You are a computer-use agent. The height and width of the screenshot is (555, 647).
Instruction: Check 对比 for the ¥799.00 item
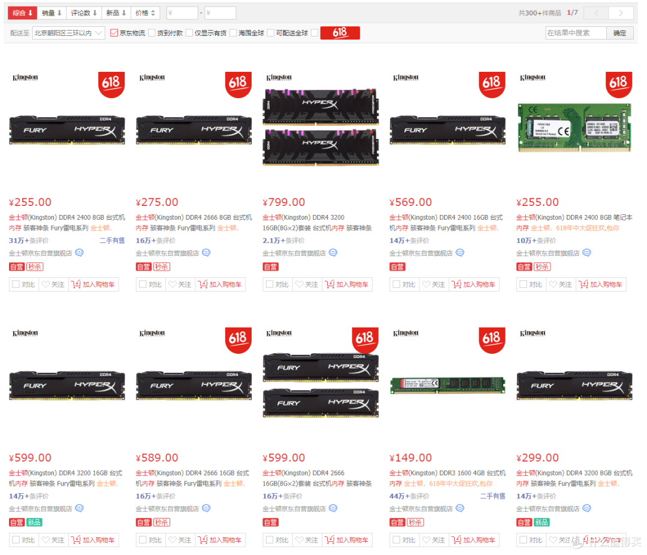tap(270, 284)
